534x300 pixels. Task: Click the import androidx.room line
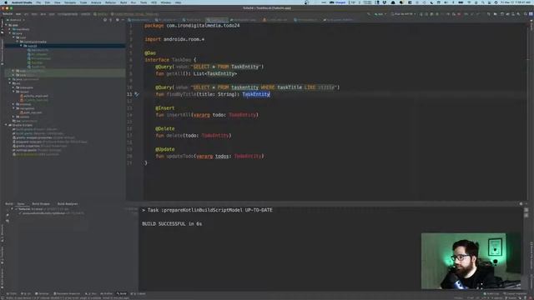(x=174, y=39)
